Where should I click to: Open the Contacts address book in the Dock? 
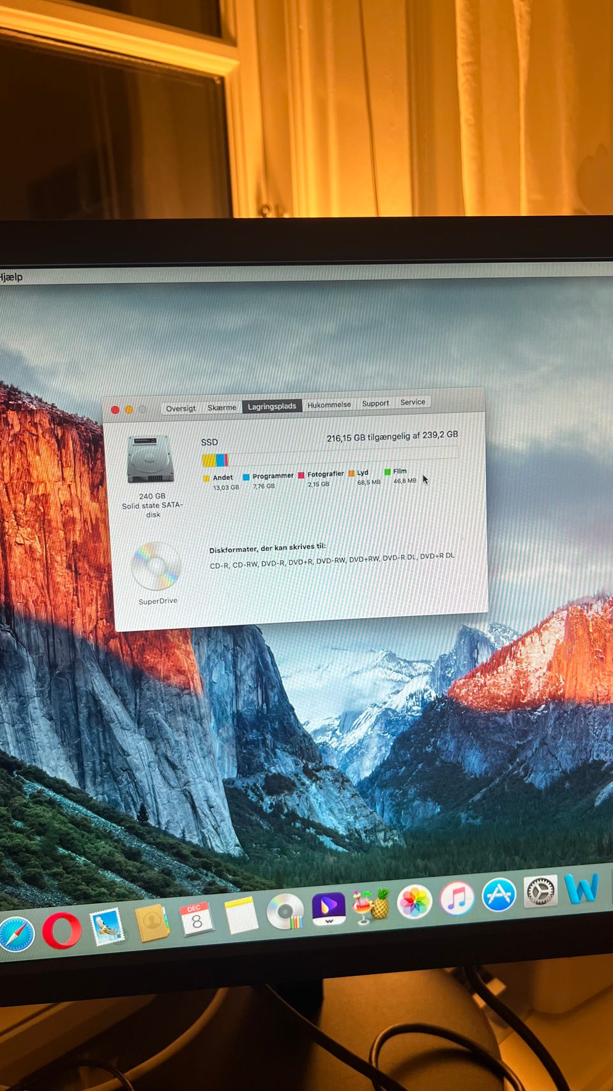click(152, 923)
